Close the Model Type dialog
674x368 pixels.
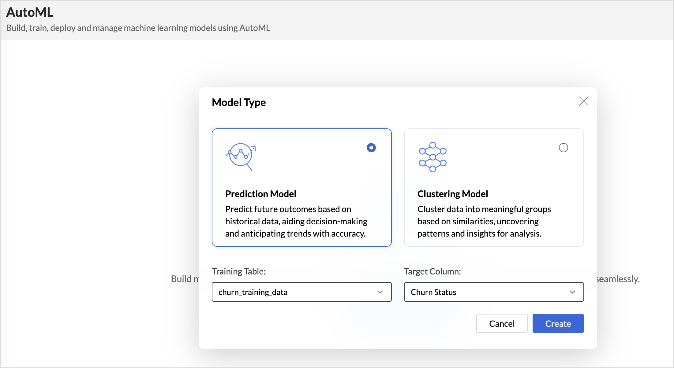coord(583,101)
